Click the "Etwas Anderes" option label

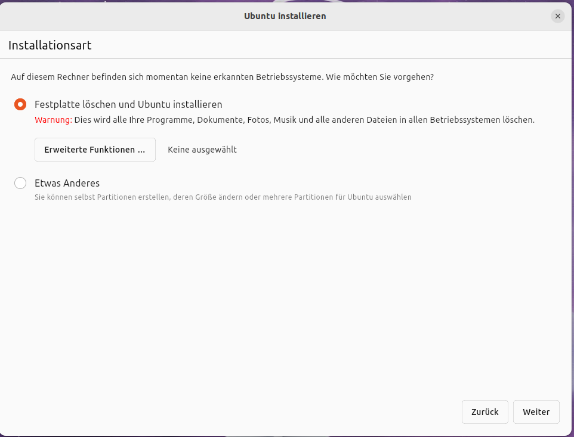click(67, 183)
